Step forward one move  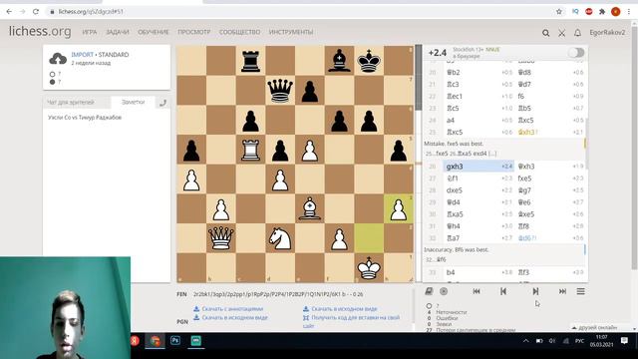pos(535,291)
